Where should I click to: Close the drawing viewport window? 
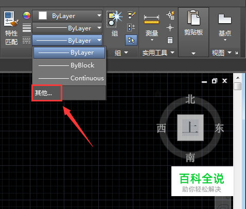tap(225, 81)
